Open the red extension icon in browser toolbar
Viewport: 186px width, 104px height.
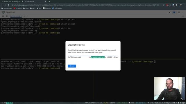pyautogui.click(x=167, y=5)
